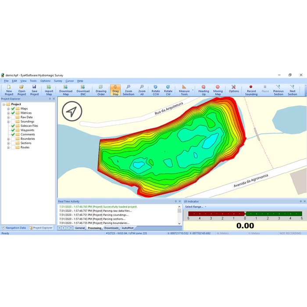The image size is (307, 307).
Task: Switch to the Downloads log tab
Action: (111, 228)
